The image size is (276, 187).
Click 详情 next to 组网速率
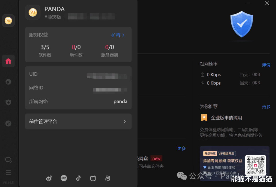tap(266, 65)
